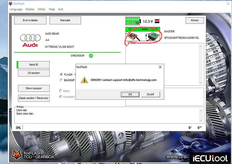Click the ID ECU panel scroll down arrow
Image resolution: width=232 pixels, height=164 pixels.
(x=200, y=83)
